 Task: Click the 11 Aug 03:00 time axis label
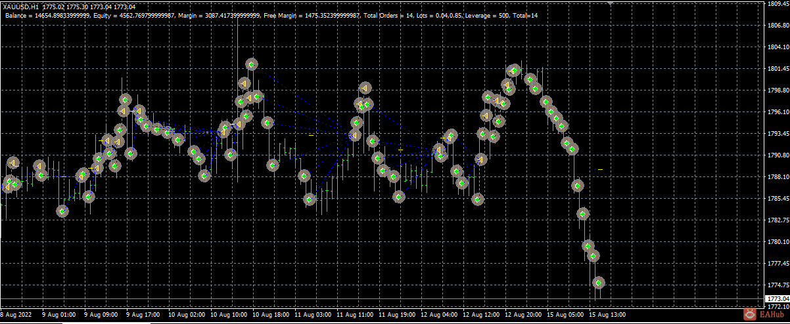pyautogui.click(x=313, y=315)
